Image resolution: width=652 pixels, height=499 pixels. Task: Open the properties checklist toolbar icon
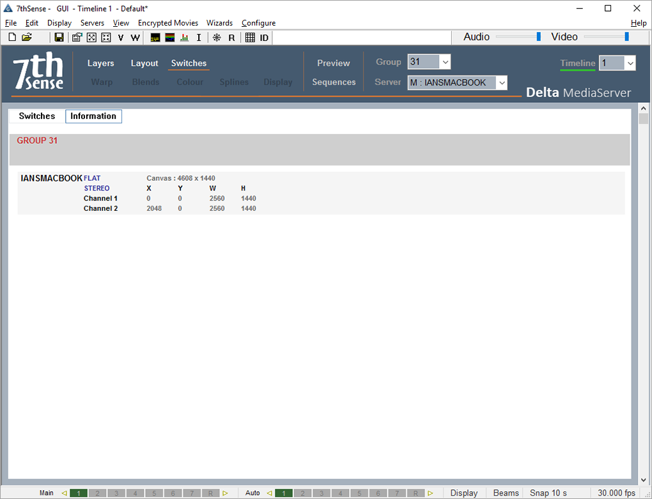[x=77, y=38]
